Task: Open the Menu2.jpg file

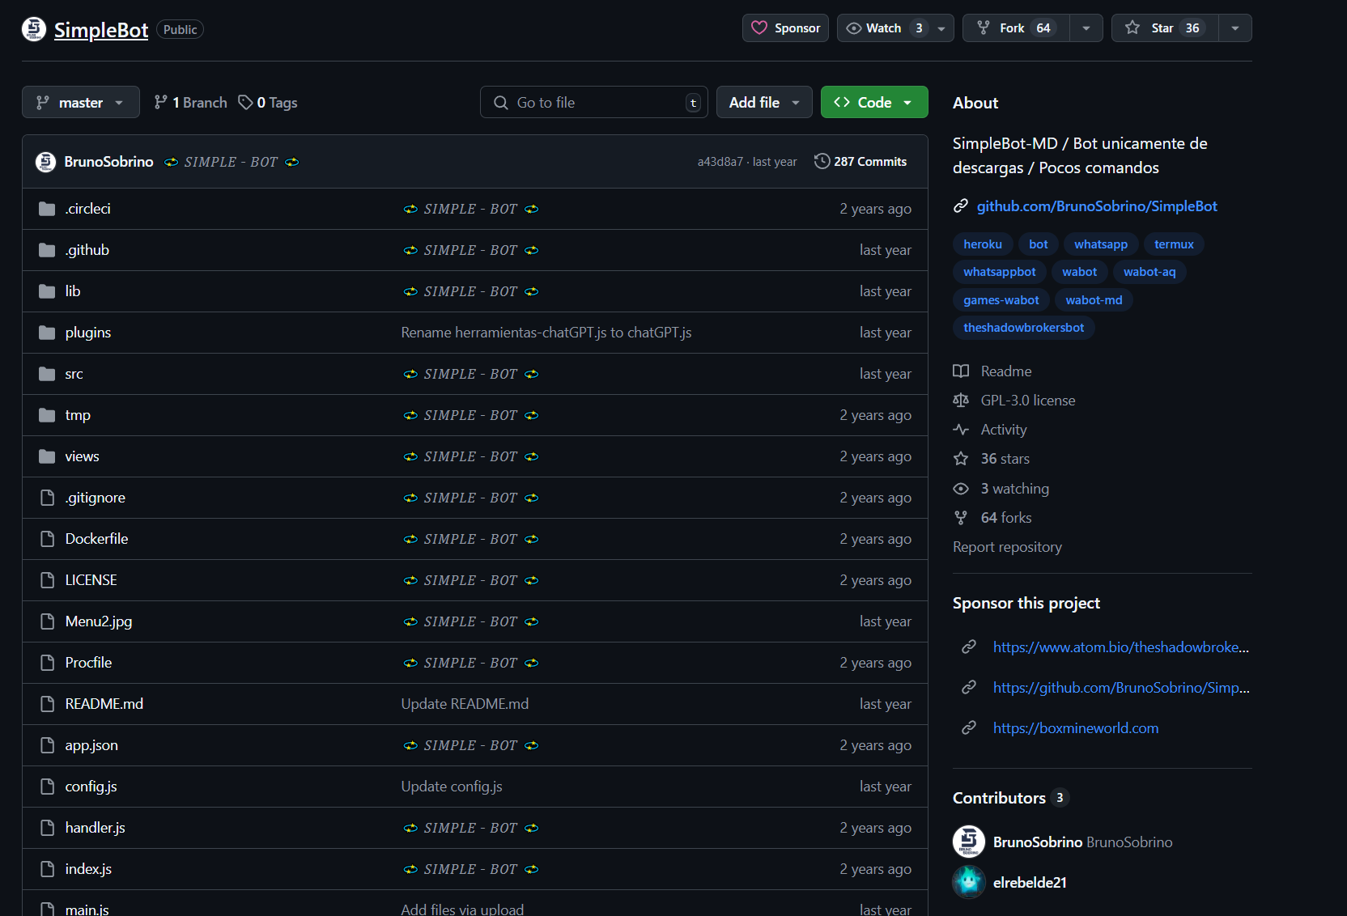Action: [x=99, y=621]
